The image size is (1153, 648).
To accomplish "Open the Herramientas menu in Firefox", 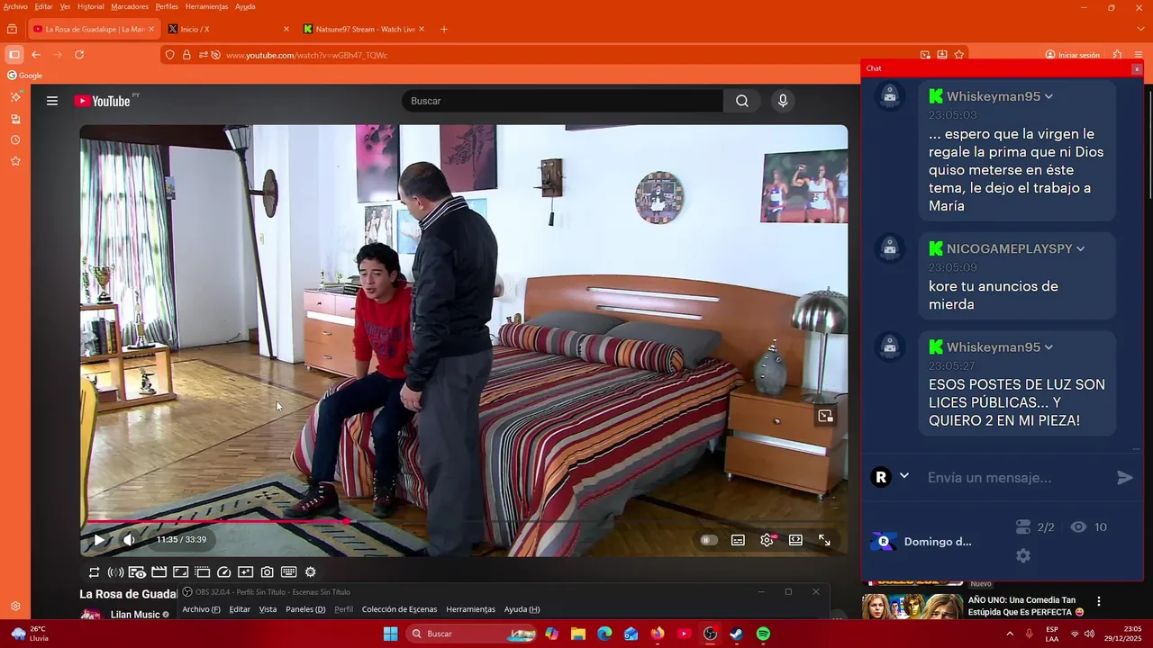I will tap(207, 6).
